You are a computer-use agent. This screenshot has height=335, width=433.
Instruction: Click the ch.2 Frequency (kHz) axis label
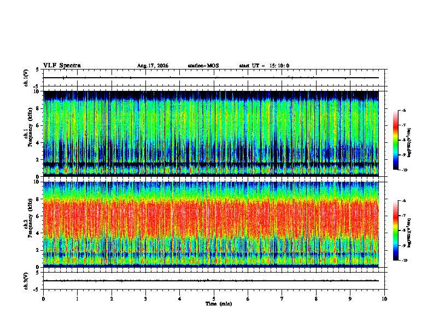click(x=29, y=218)
